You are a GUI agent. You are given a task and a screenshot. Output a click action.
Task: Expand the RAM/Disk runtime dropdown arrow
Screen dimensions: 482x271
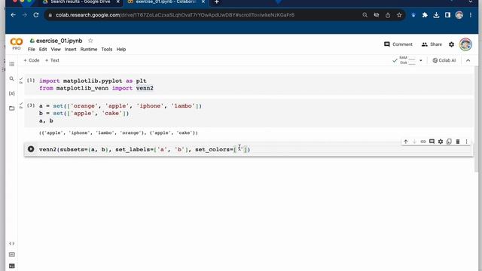[x=420, y=60]
